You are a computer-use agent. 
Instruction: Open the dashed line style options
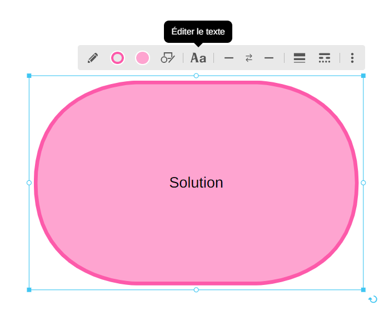(325, 58)
